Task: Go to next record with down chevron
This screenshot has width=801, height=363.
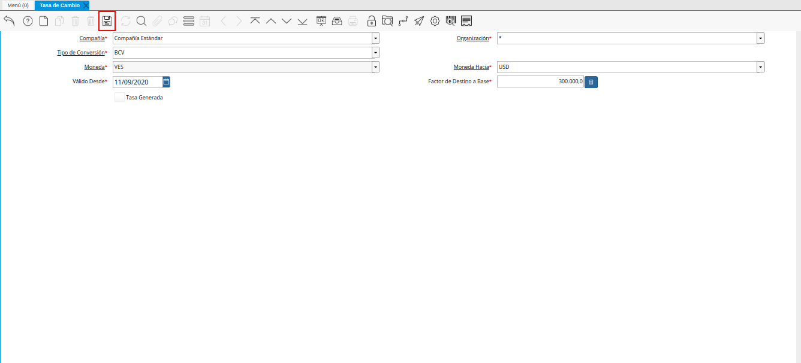Action: [287, 21]
